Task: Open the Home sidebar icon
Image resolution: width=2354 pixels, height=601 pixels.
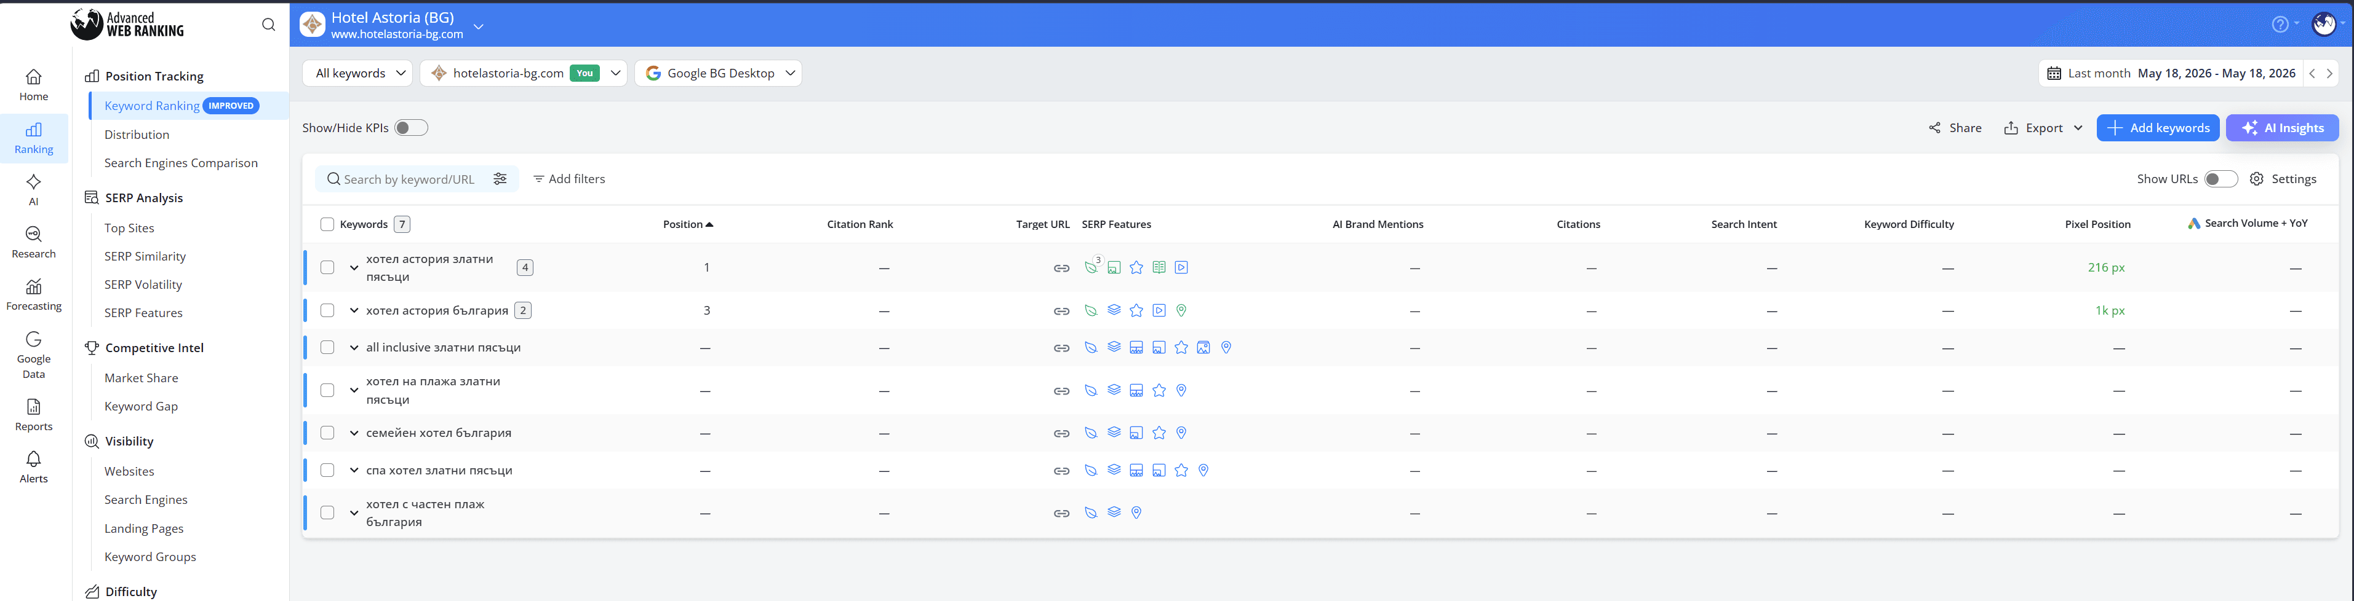Action: click(x=34, y=84)
